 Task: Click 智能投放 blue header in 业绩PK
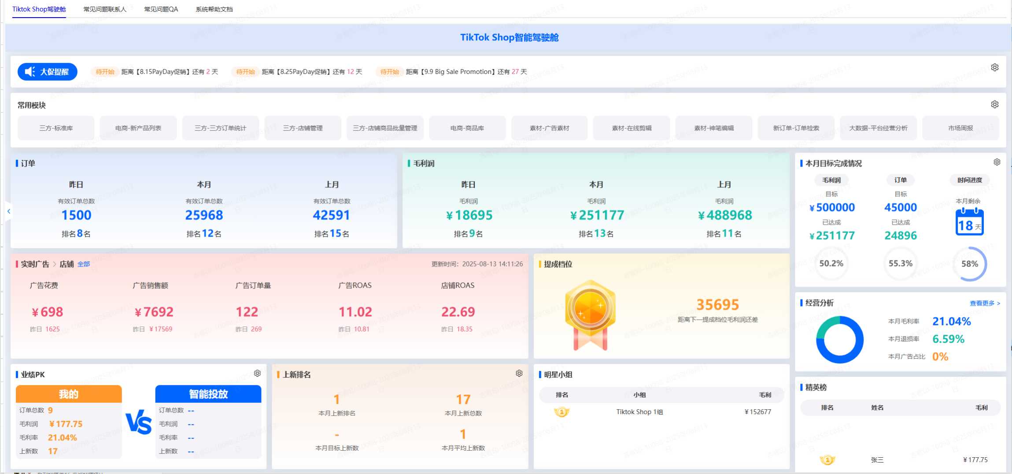pos(208,394)
